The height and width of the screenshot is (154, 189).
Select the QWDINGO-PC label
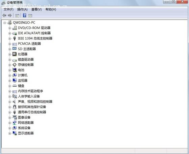tap(24, 23)
